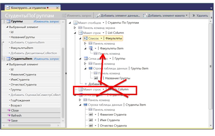
Task: Click the Сетка данных Группы grid icon
Action: 86,58
